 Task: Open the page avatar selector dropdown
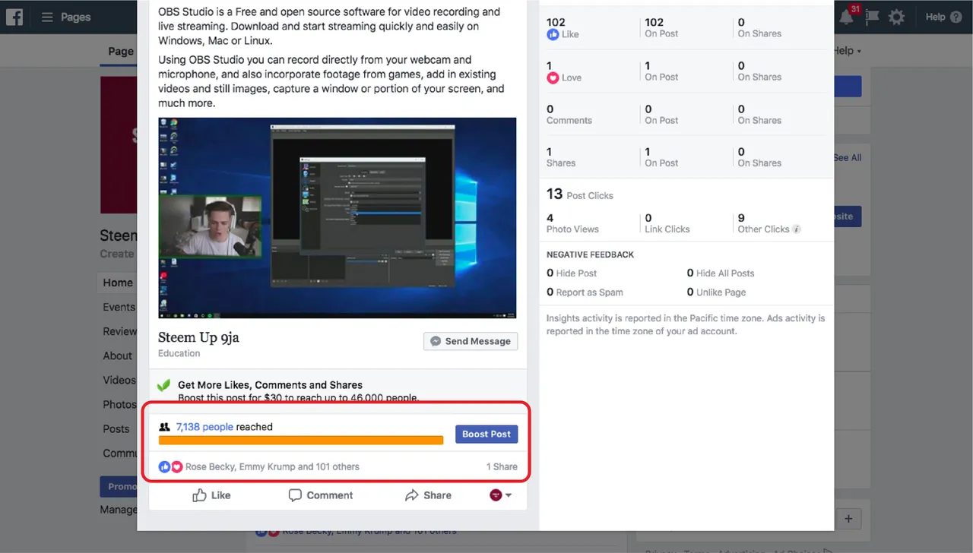[x=501, y=495]
